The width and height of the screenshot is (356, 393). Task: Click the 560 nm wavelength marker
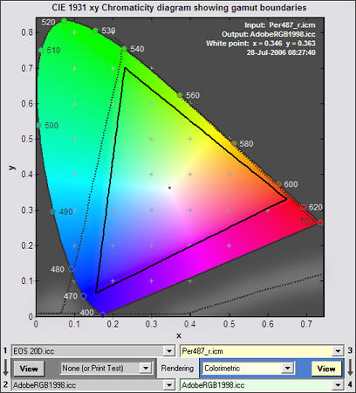point(180,95)
